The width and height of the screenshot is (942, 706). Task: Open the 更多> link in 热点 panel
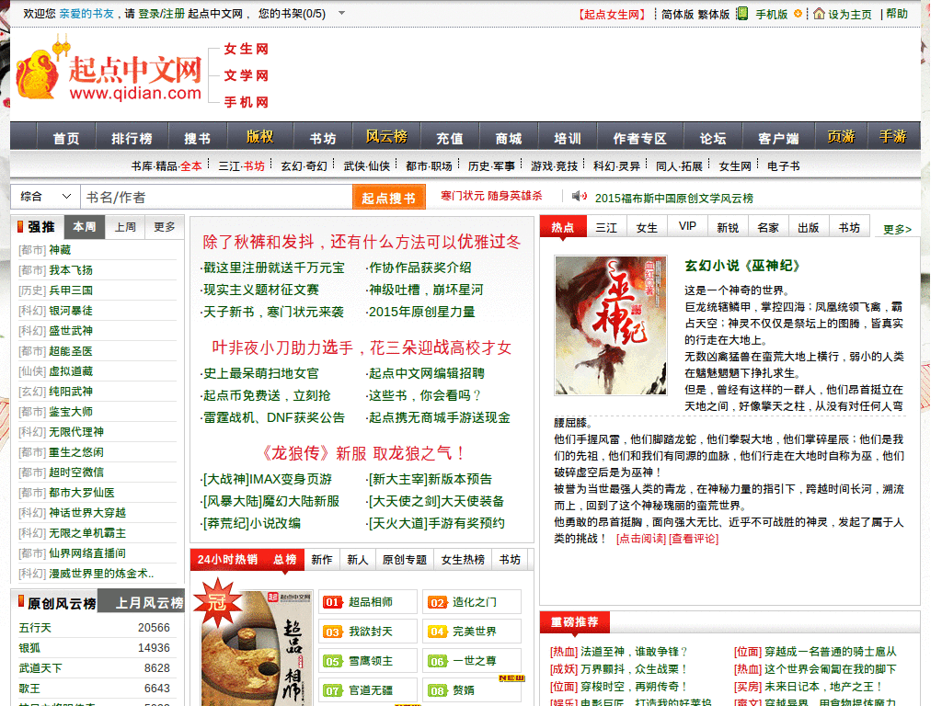click(x=897, y=229)
